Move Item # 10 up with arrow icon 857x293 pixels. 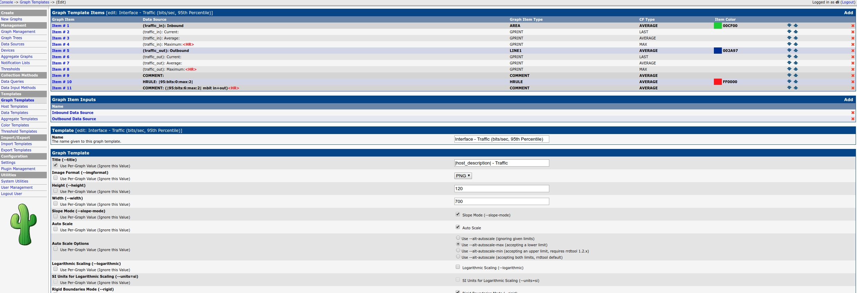pos(796,81)
